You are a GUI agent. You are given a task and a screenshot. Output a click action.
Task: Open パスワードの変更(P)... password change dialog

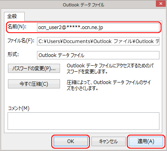point(34,68)
